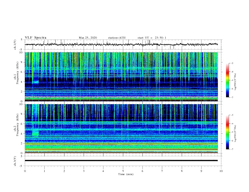Click time axis tick label "5"

tap(123, 171)
